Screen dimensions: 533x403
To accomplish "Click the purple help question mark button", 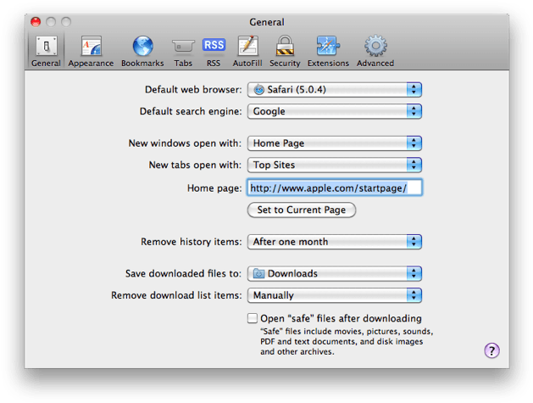I will [491, 350].
